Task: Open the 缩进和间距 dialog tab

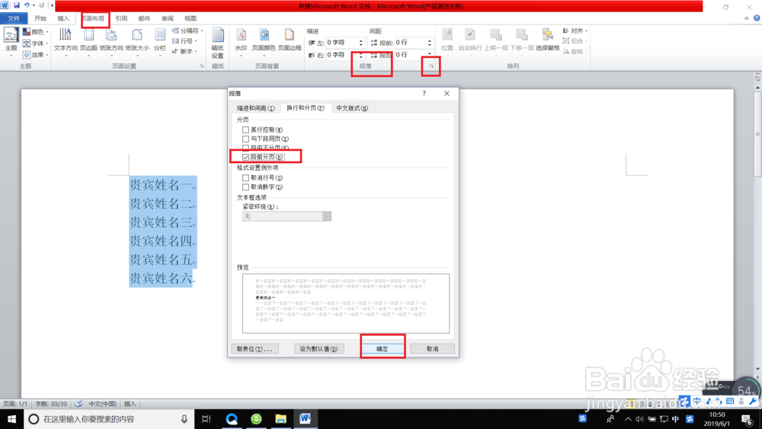Action: pyautogui.click(x=255, y=108)
